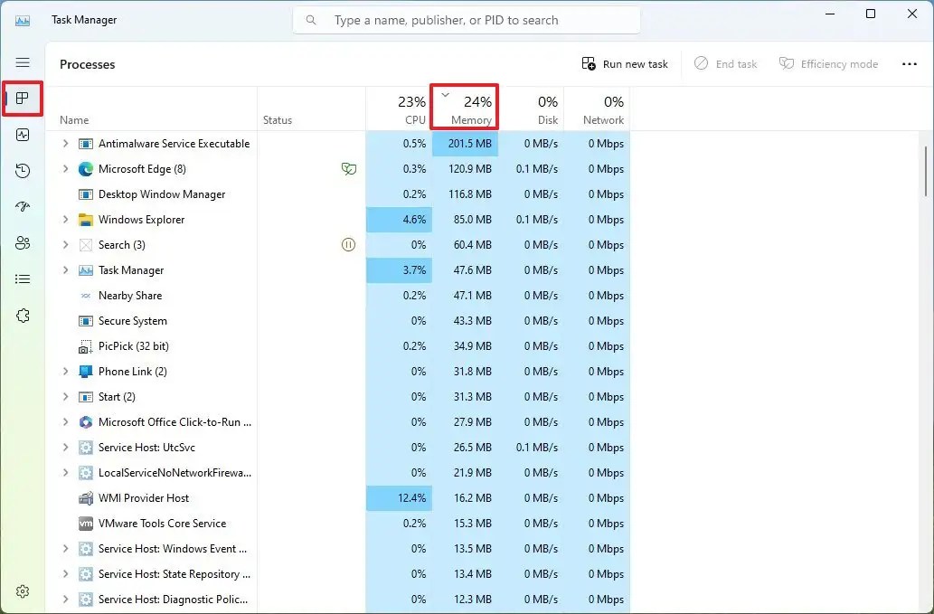Expand the Windows Explorer process entry
Image resolution: width=934 pixels, height=614 pixels.
point(63,219)
